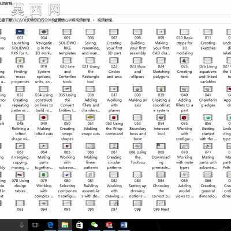
Task: Select the 085 Adding model views file
Action: click(184, 185)
